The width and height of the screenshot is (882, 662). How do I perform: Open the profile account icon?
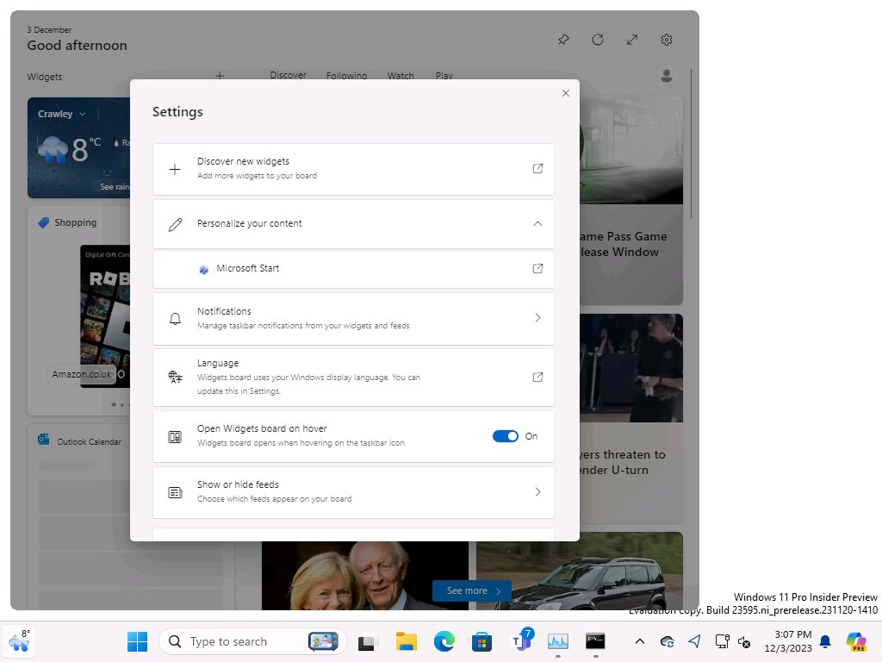667,76
